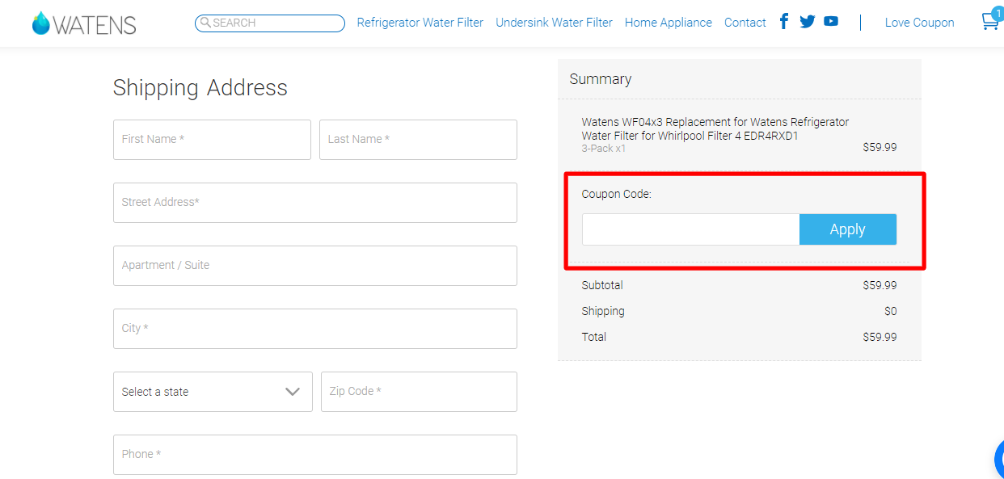
Task: Click the Apartment / Suite field
Action: point(315,266)
